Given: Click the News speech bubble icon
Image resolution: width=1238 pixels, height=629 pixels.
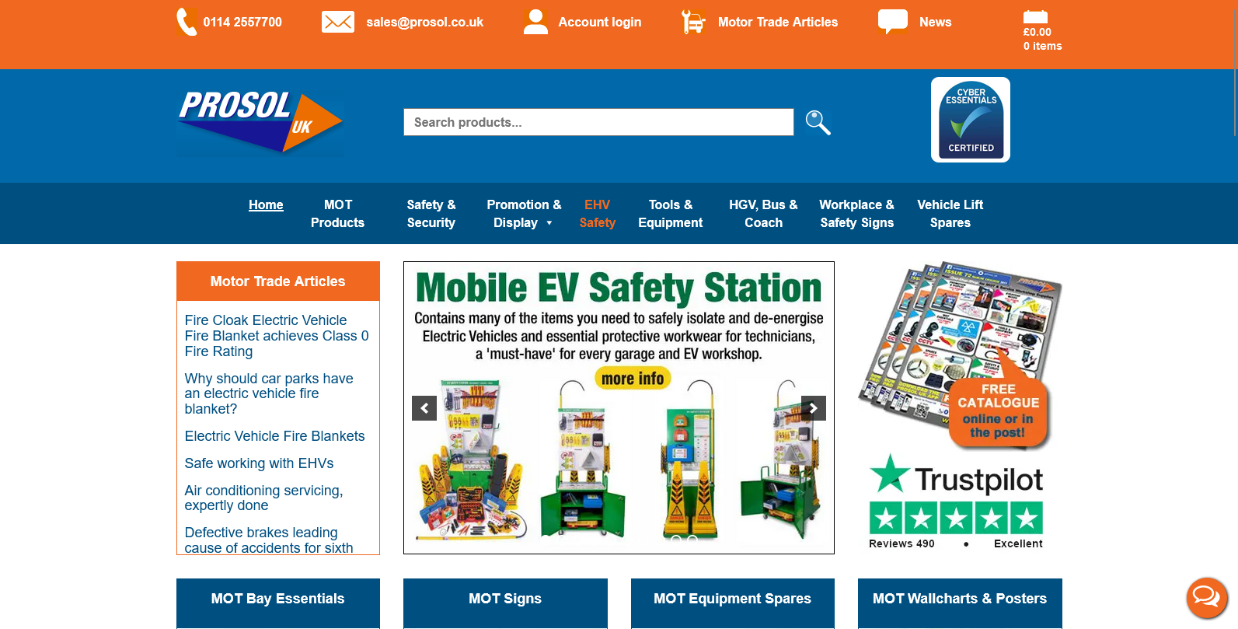Looking at the screenshot, I should (893, 22).
